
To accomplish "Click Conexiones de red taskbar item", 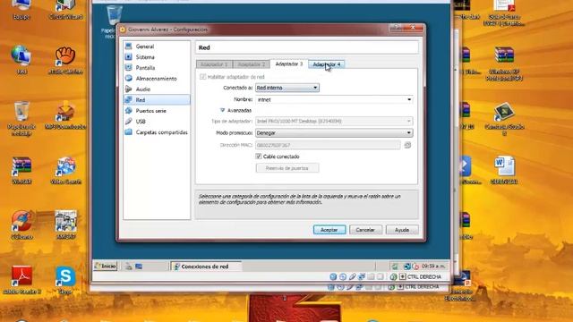I will tap(206, 267).
